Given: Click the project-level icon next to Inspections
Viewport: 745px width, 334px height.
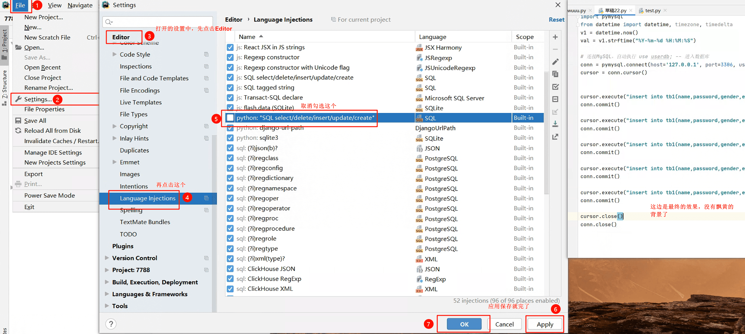Looking at the screenshot, I should coord(206,66).
